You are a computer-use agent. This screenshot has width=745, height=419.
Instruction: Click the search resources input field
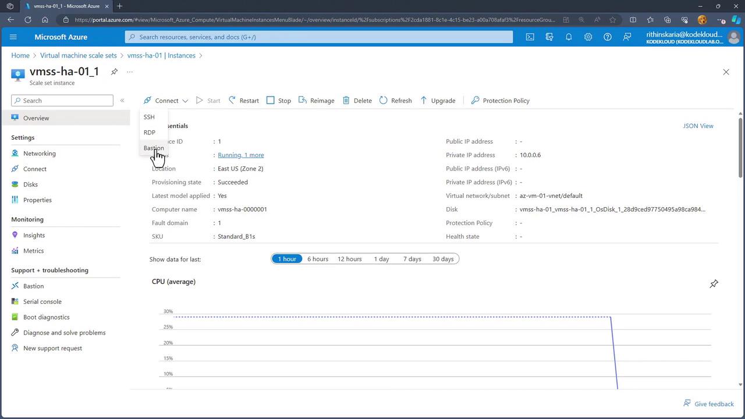319,37
